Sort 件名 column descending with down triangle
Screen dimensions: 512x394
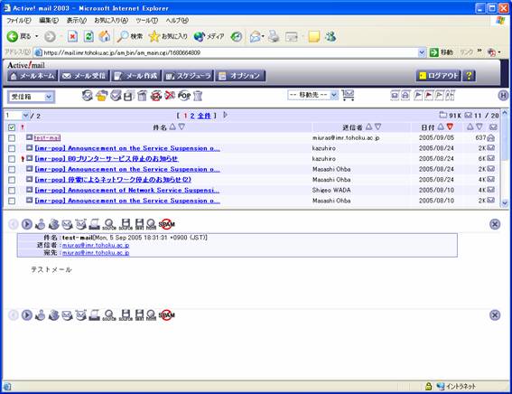(182, 127)
